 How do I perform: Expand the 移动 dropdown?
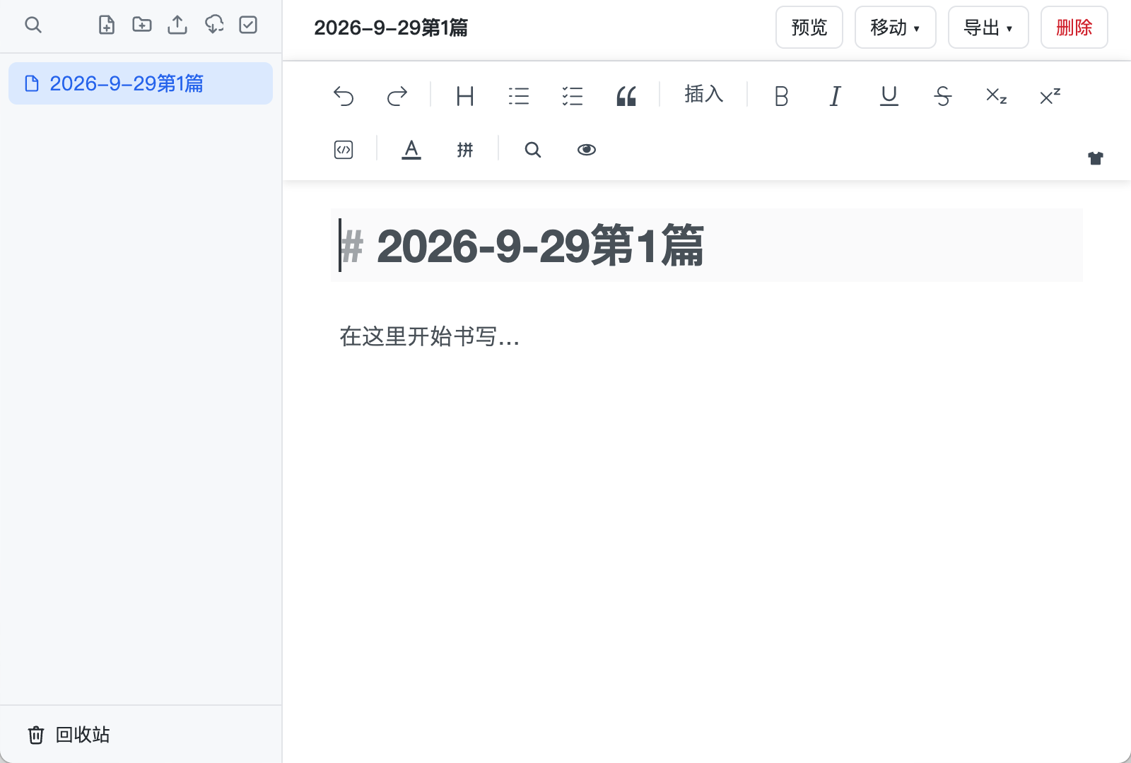point(896,28)
